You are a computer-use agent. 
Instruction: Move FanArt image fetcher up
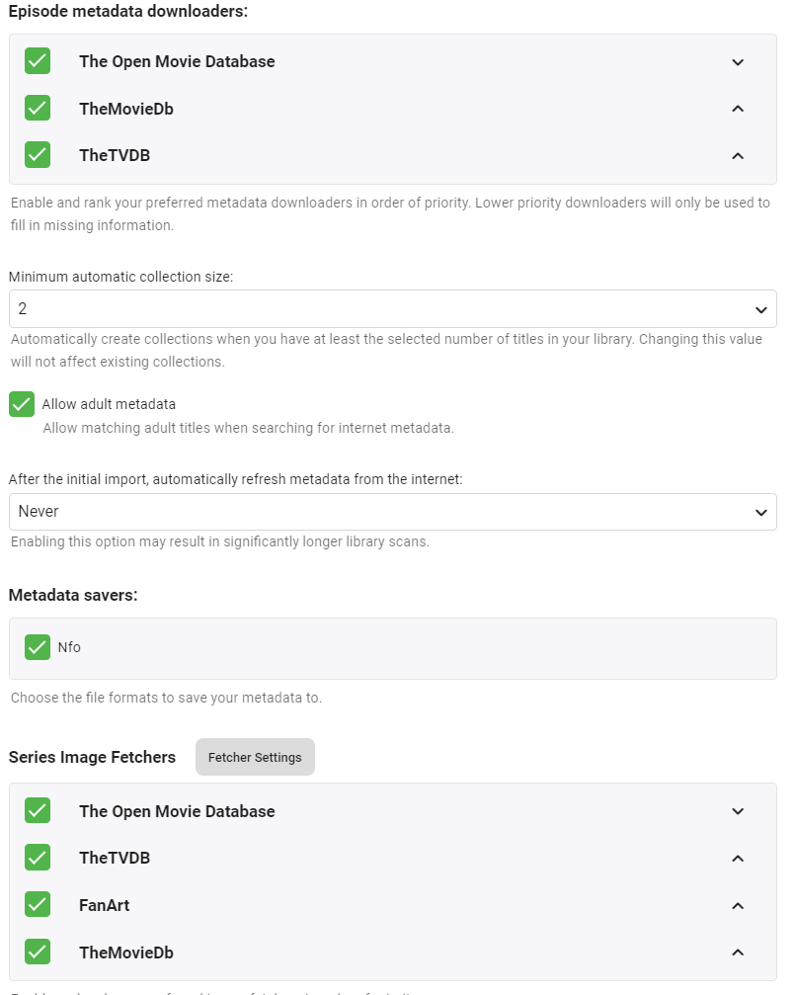(738, 905)
